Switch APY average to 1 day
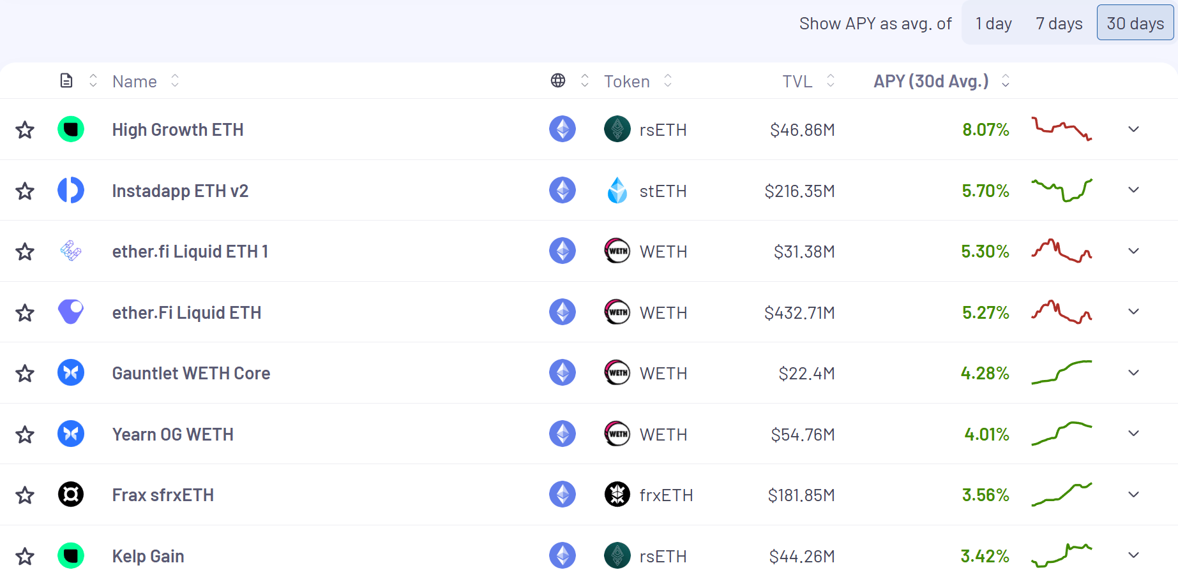Viewport: 1178px width, 577px height. pos(993,24)
